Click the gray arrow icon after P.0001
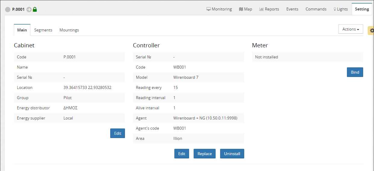374x171 pixels. pos(29,10)
